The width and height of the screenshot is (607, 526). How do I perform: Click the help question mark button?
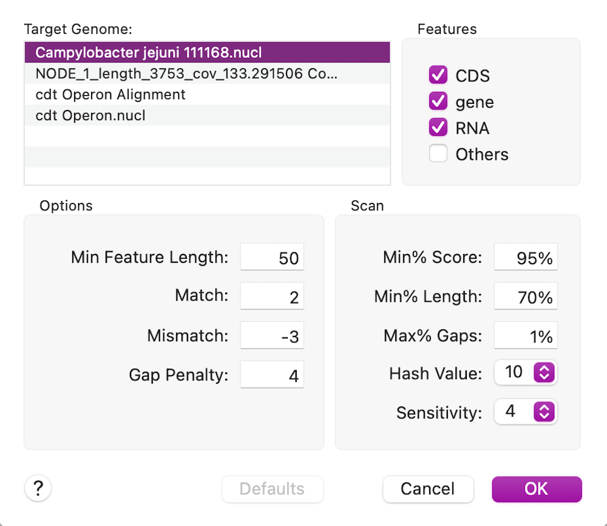(x=38, y=488)
